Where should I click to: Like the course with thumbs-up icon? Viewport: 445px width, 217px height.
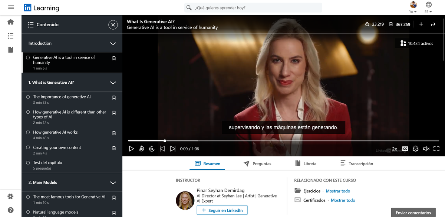pyautogui.click(x=367, y=24)
